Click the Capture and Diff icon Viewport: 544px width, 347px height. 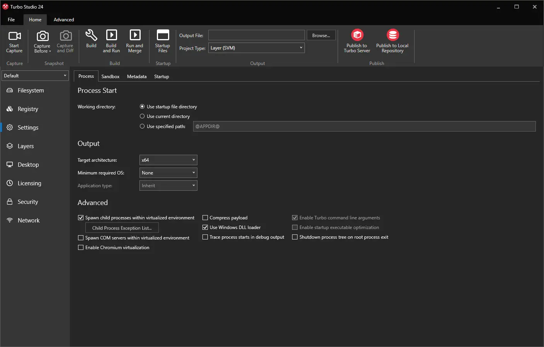tap(66, 36)
